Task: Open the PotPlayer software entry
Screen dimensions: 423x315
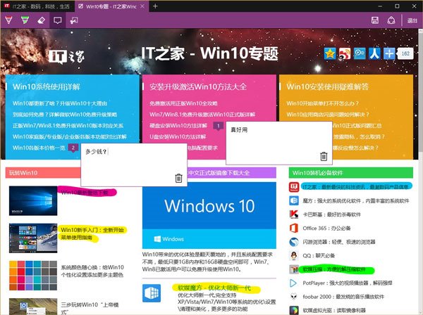Action: pyautogui.click(x=345, y=283)
